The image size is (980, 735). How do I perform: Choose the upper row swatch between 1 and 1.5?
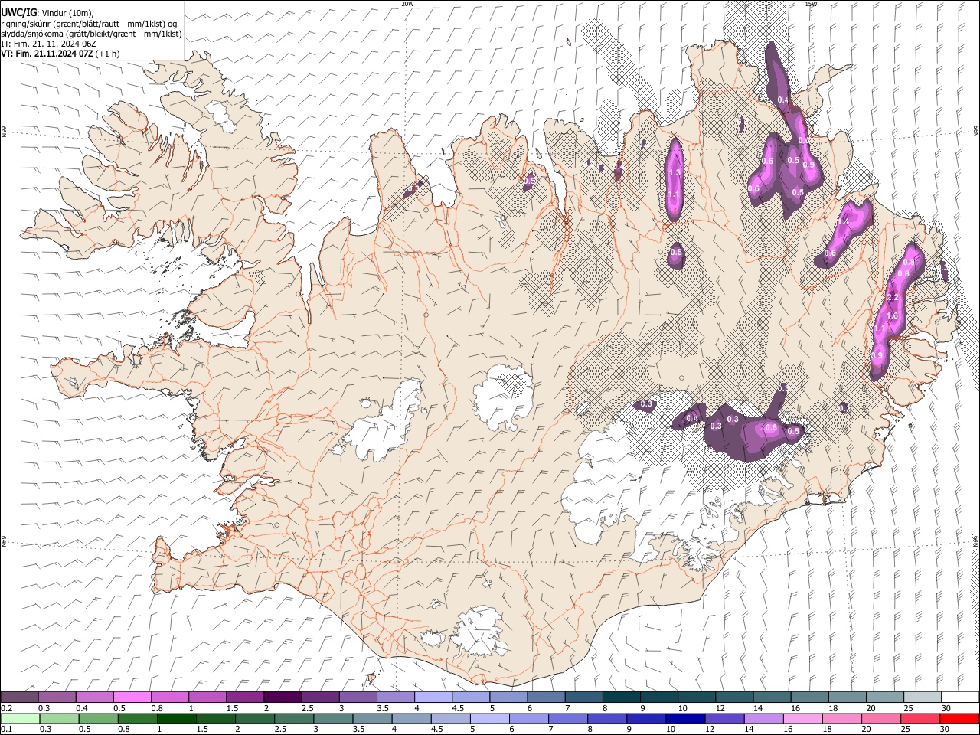pos(208,697)
